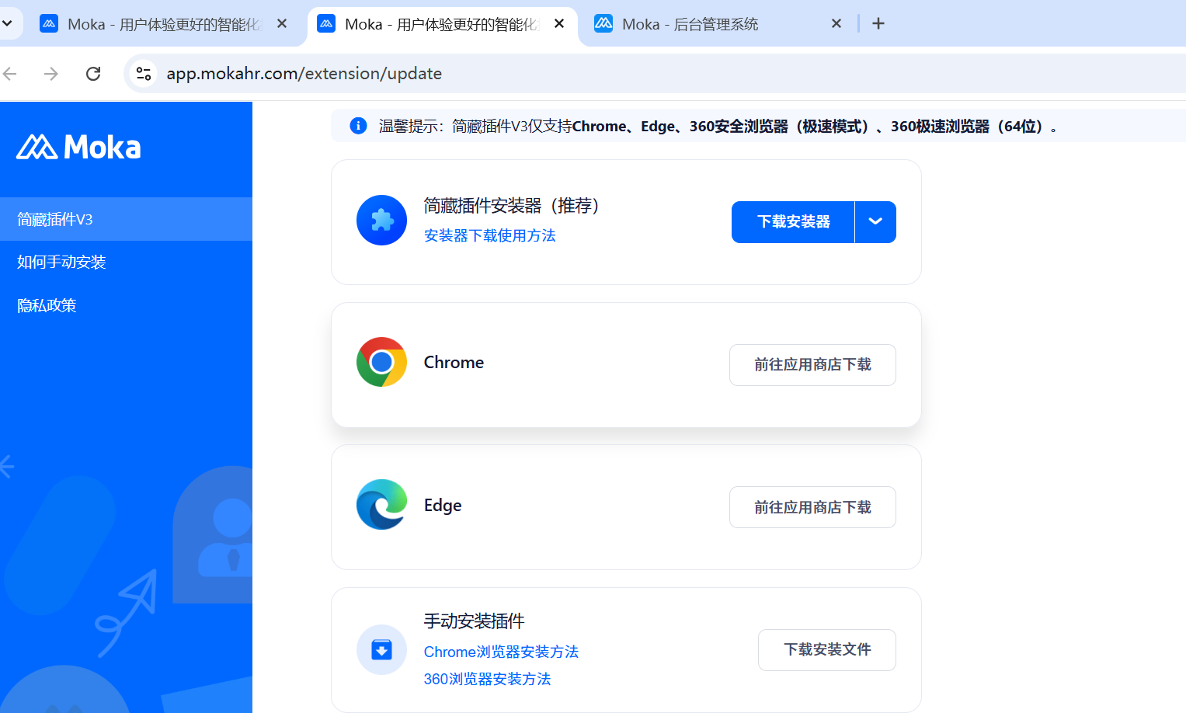Click the 下载安装文件 button
Viewport: 1186px width, 713px height.
[827, 650]
